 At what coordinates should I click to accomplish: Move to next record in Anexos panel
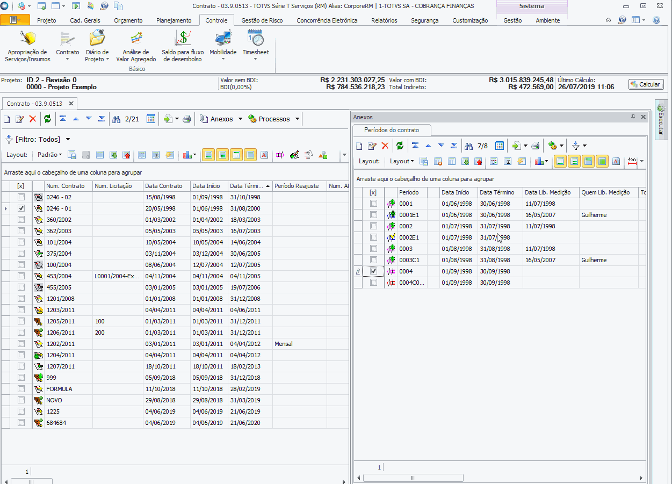pos(441,146)
